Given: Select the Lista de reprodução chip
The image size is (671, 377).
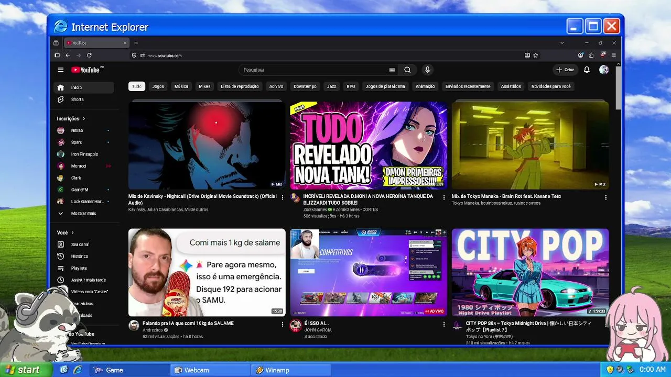Looking at the screenshot, I should tap(240, 86).
